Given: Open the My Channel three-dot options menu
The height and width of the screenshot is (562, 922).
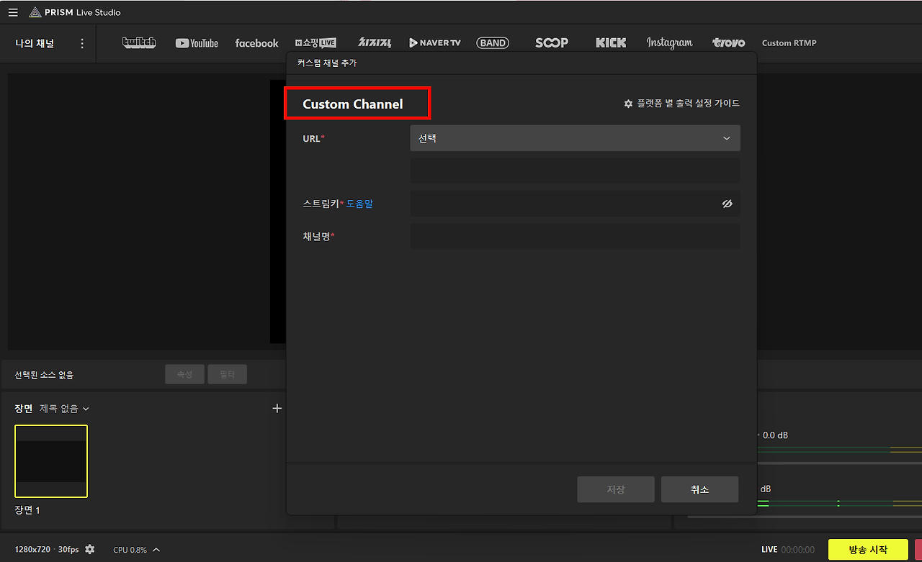Looking at the screenshot, I should tap(82, 43).
